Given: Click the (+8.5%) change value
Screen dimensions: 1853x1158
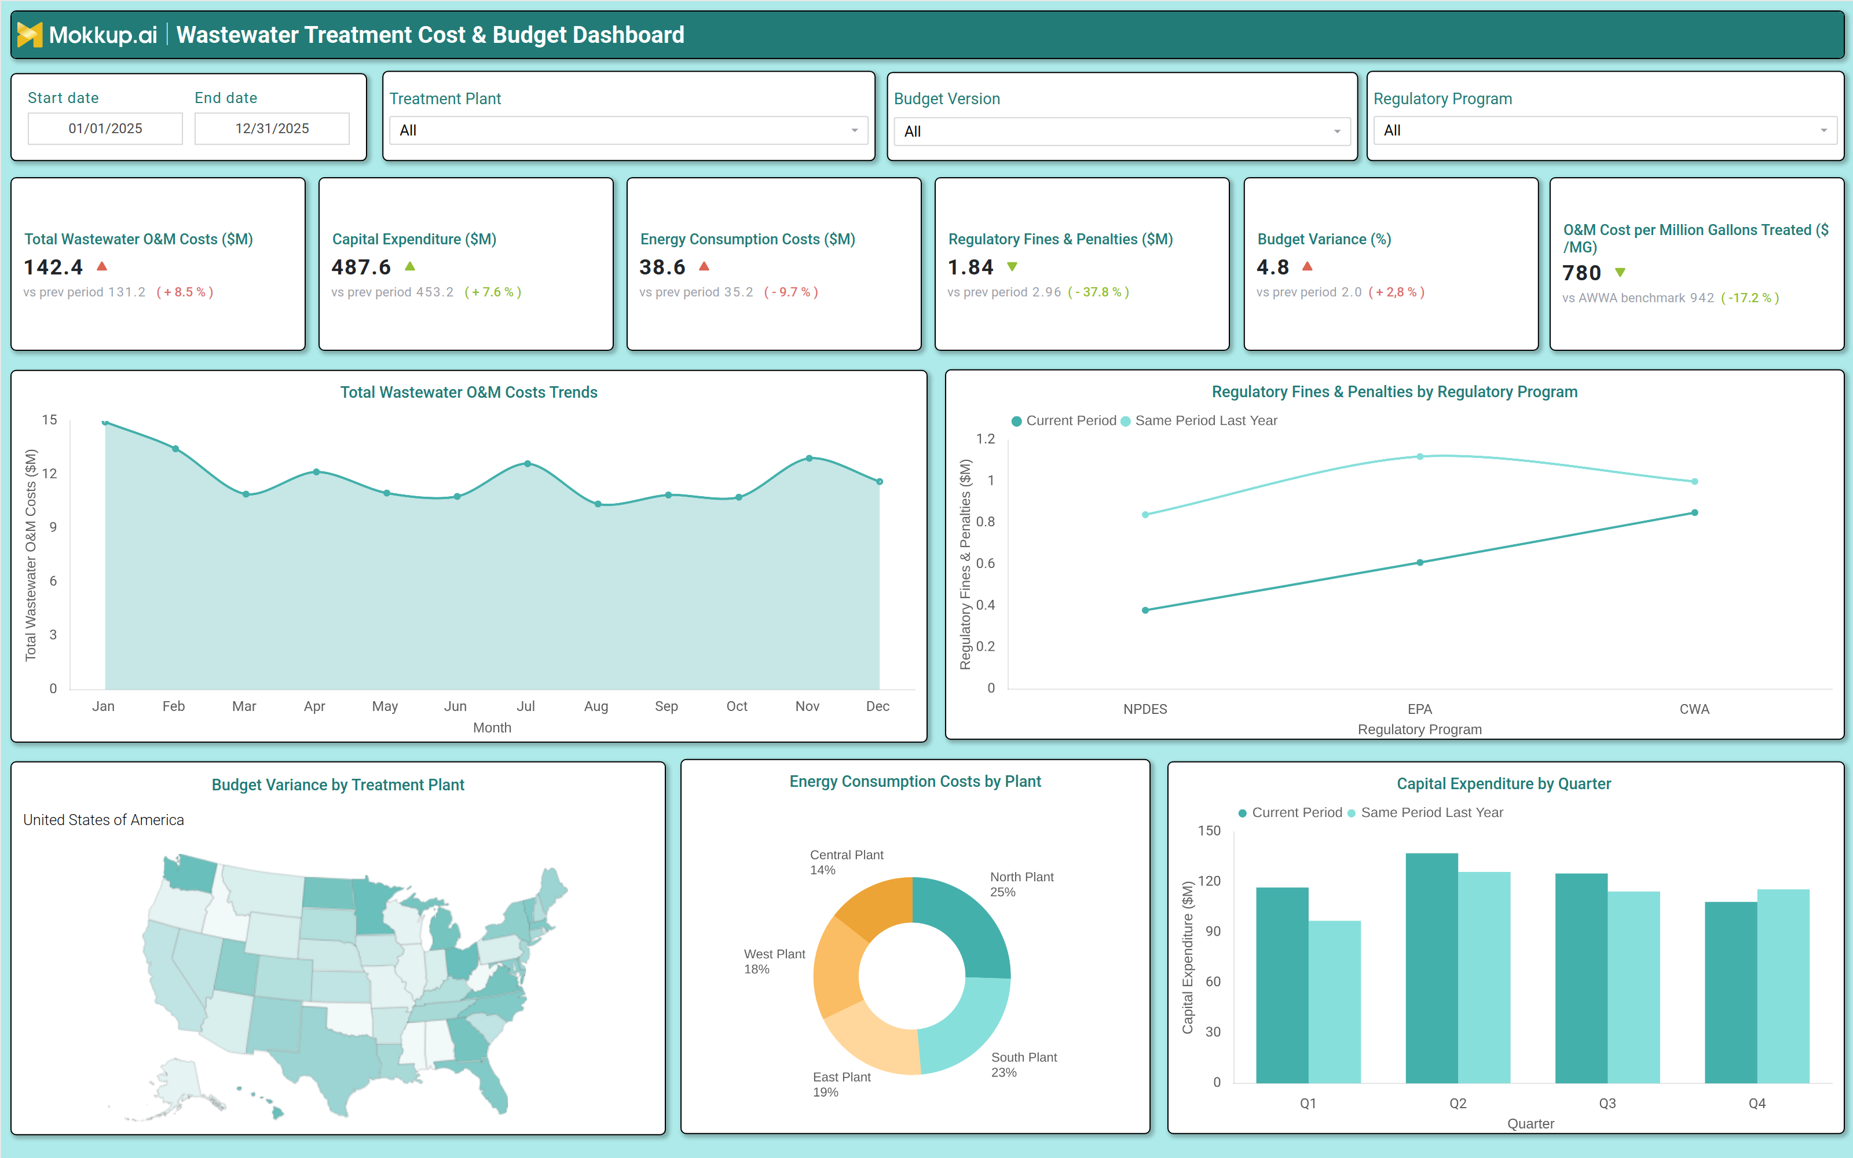Looking at the screenshot, I should coord(185,292).
